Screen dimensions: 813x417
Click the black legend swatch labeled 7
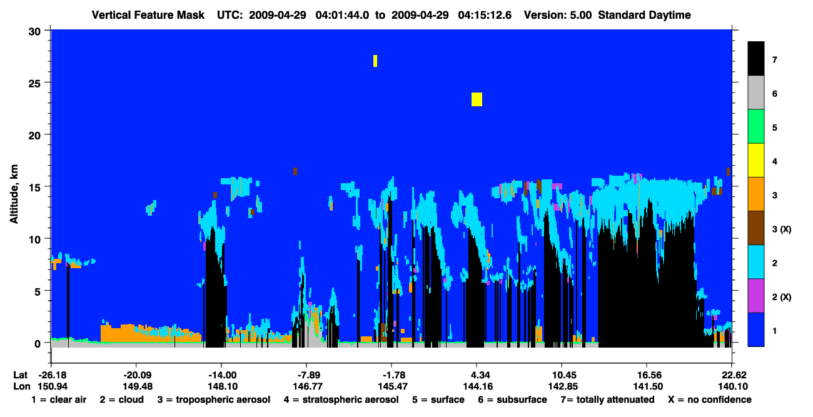[756, 59]
